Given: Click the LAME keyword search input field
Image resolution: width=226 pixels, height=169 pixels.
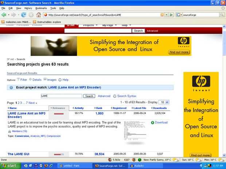Looking at the screenshot, I should 61,96.
